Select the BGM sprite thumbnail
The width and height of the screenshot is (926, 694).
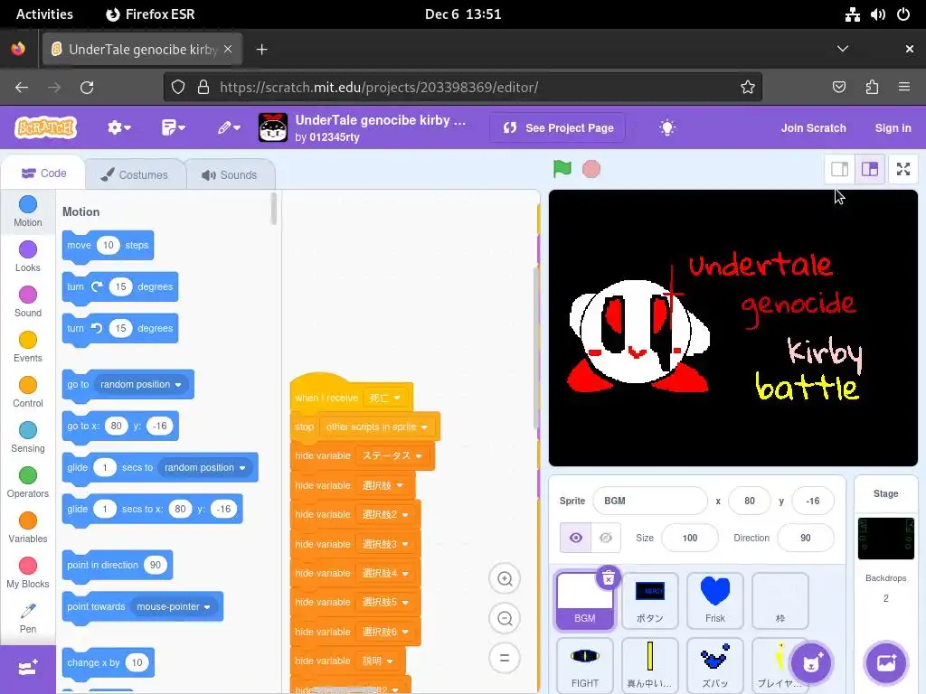[585, 601]
